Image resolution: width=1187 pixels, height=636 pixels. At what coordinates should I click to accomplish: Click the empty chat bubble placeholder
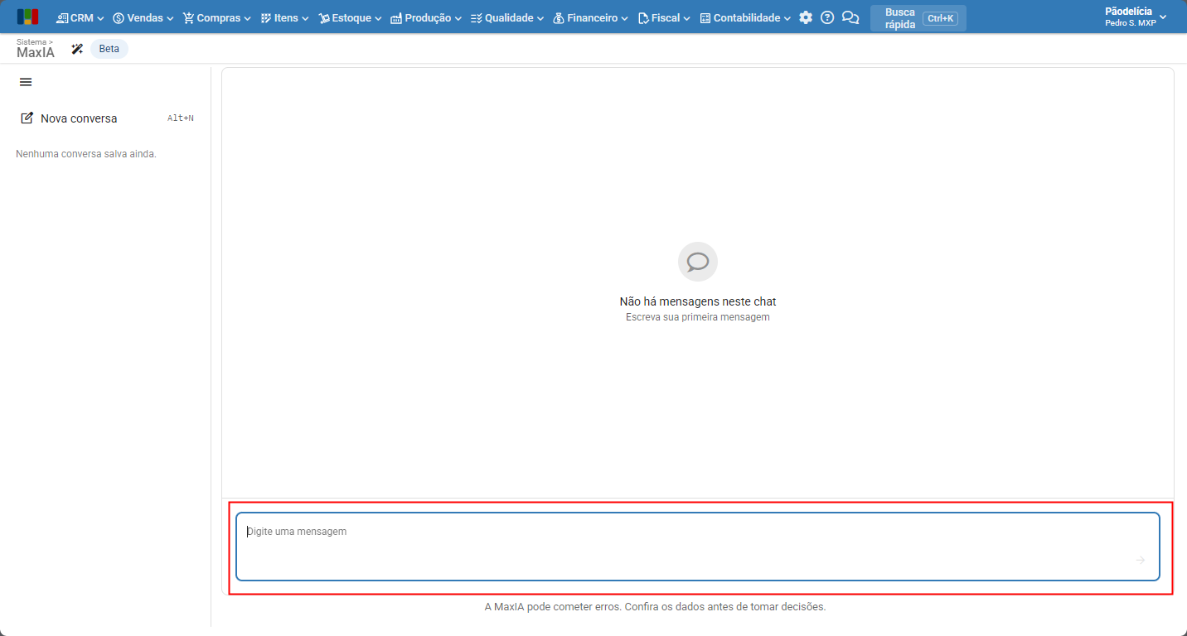698,262
